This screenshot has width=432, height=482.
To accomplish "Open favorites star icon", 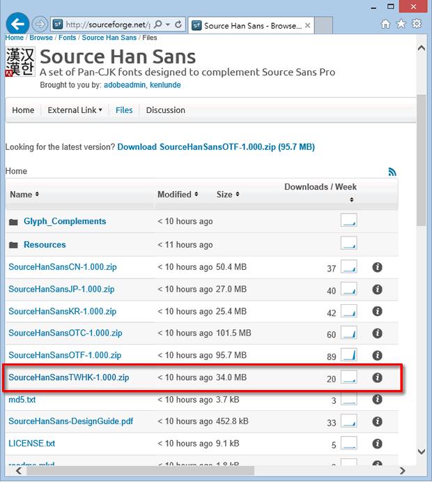I will click(x=401, y=24).
